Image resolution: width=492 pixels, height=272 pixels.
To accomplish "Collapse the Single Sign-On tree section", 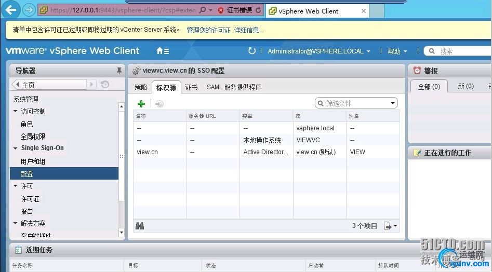I will (x=16, y=148).
